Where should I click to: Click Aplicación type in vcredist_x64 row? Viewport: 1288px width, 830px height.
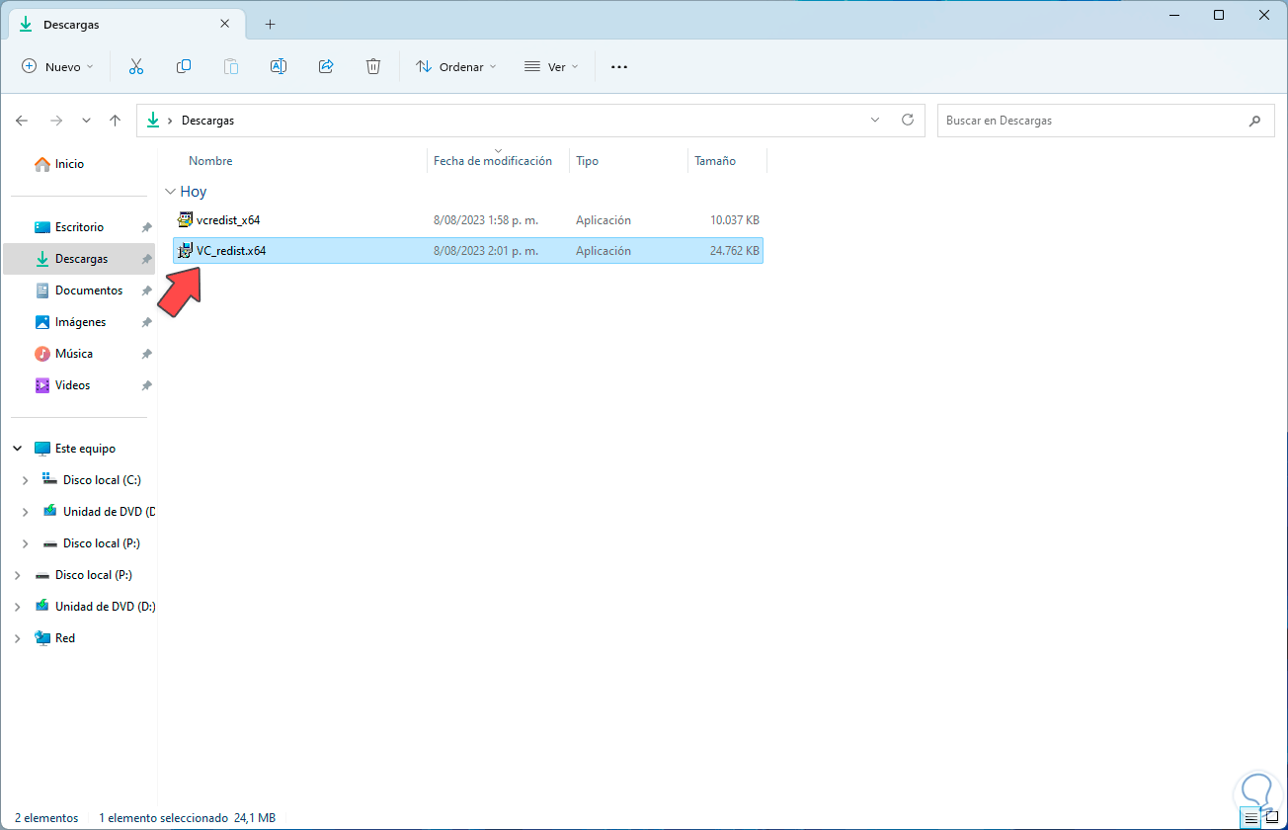604,220
